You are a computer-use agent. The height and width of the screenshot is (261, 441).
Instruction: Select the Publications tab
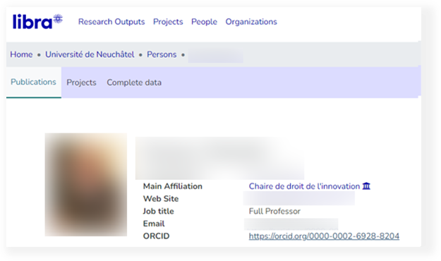click(x=33, y=82)
